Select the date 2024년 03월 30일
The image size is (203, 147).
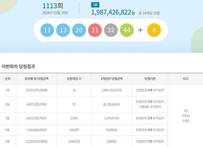(55, 13)
